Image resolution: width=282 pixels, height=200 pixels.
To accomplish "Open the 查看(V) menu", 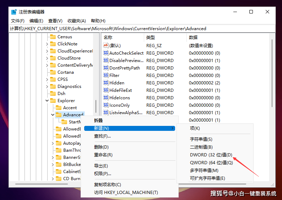I will tap(55, 21).
